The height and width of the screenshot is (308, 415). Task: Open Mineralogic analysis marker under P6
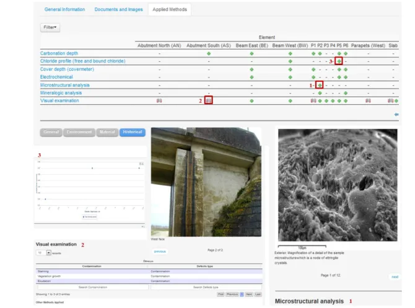(x=346, y=93)
